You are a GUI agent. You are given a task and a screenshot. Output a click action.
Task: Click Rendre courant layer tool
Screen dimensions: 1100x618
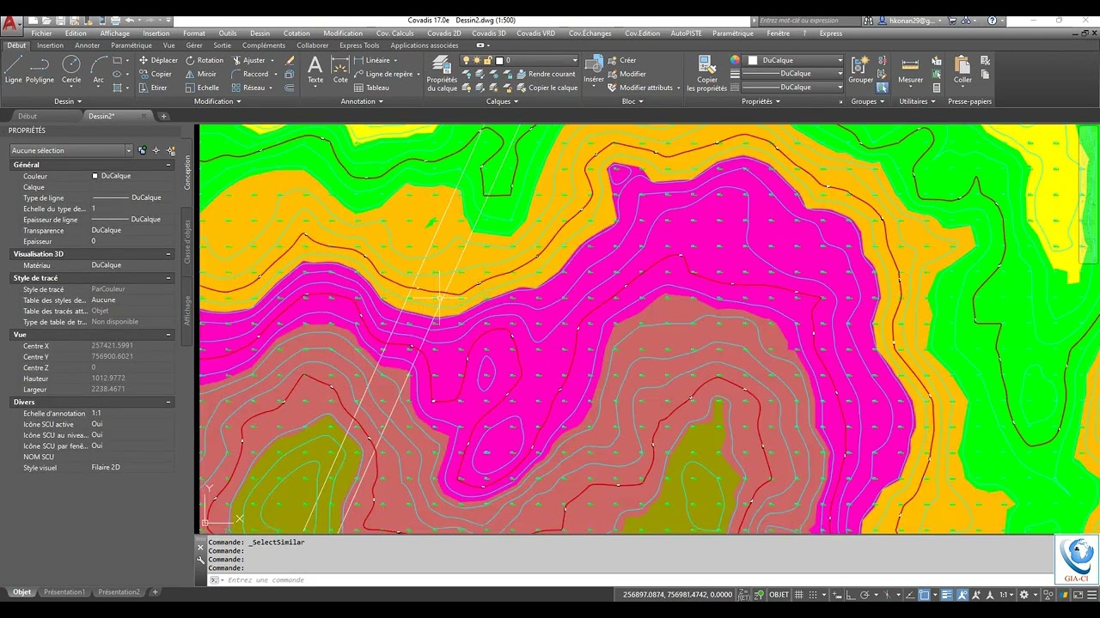coord(547,74)
